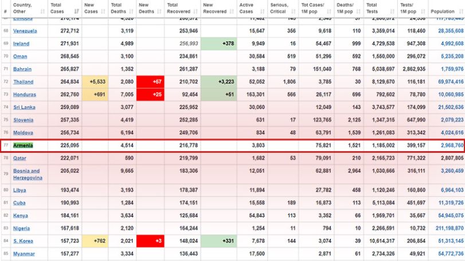Open Honduras population 10,060,985 link
Screen dimensions: 465x261
coord(451,94)
